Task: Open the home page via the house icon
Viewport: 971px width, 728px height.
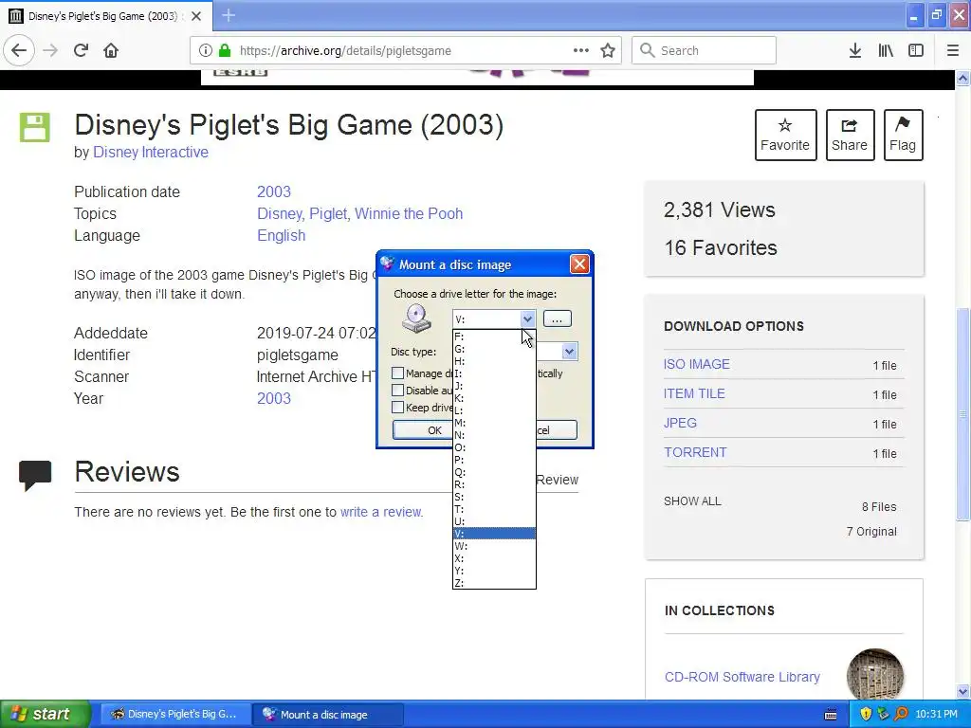Action: [111, 50]
